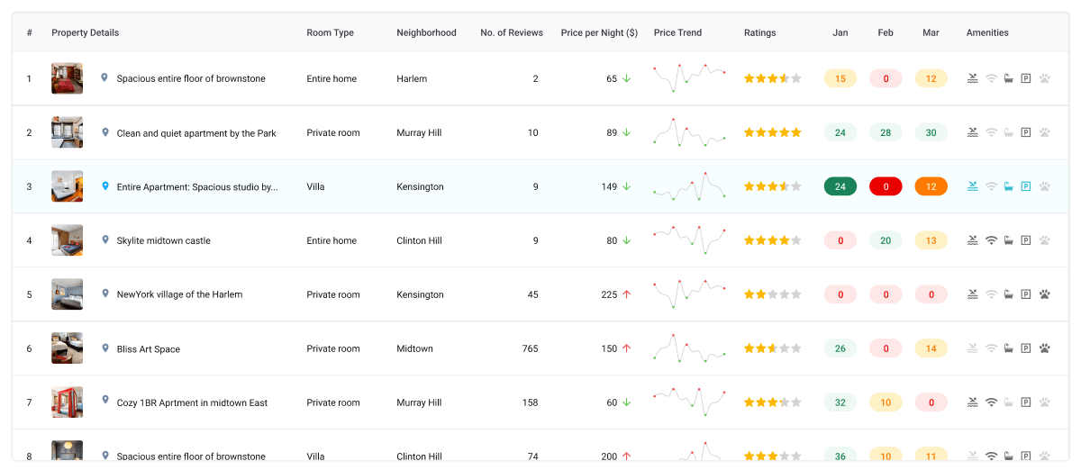Open the 'NewYork village of the Harlem' listing

click(179, 294)
